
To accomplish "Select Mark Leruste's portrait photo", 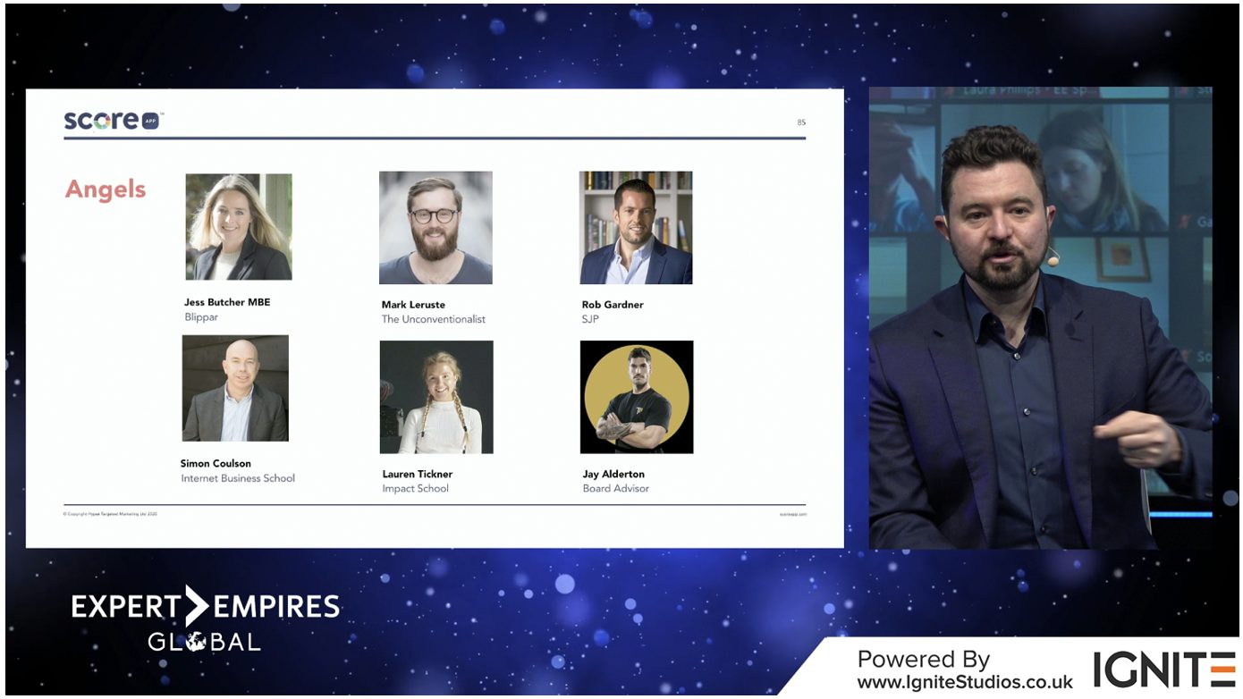I will pos(435,228).
